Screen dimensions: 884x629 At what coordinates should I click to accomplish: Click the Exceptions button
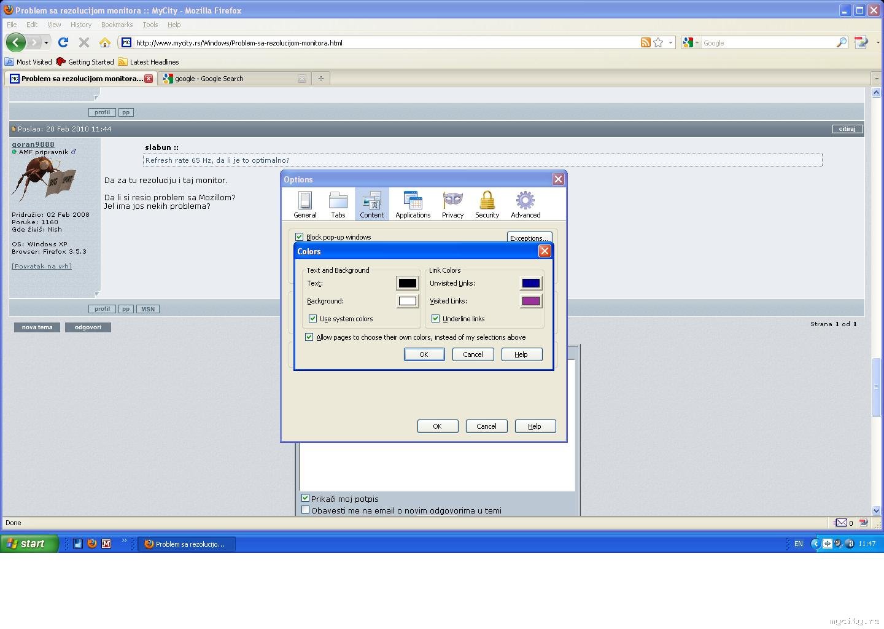(529, 238)
